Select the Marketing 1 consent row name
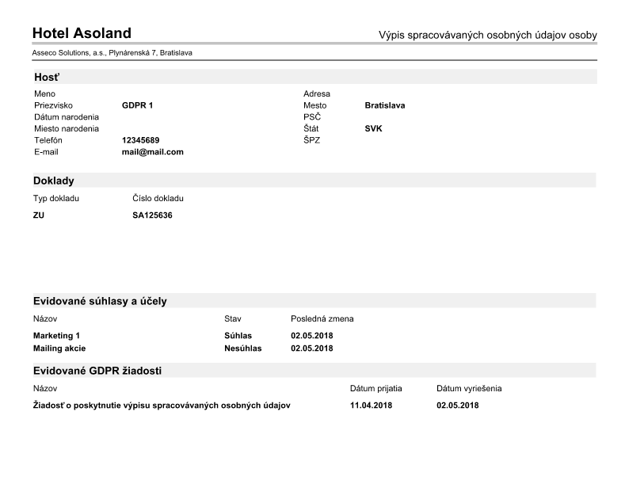Screen dimensions: 625x480 click(x=56, y=336)
